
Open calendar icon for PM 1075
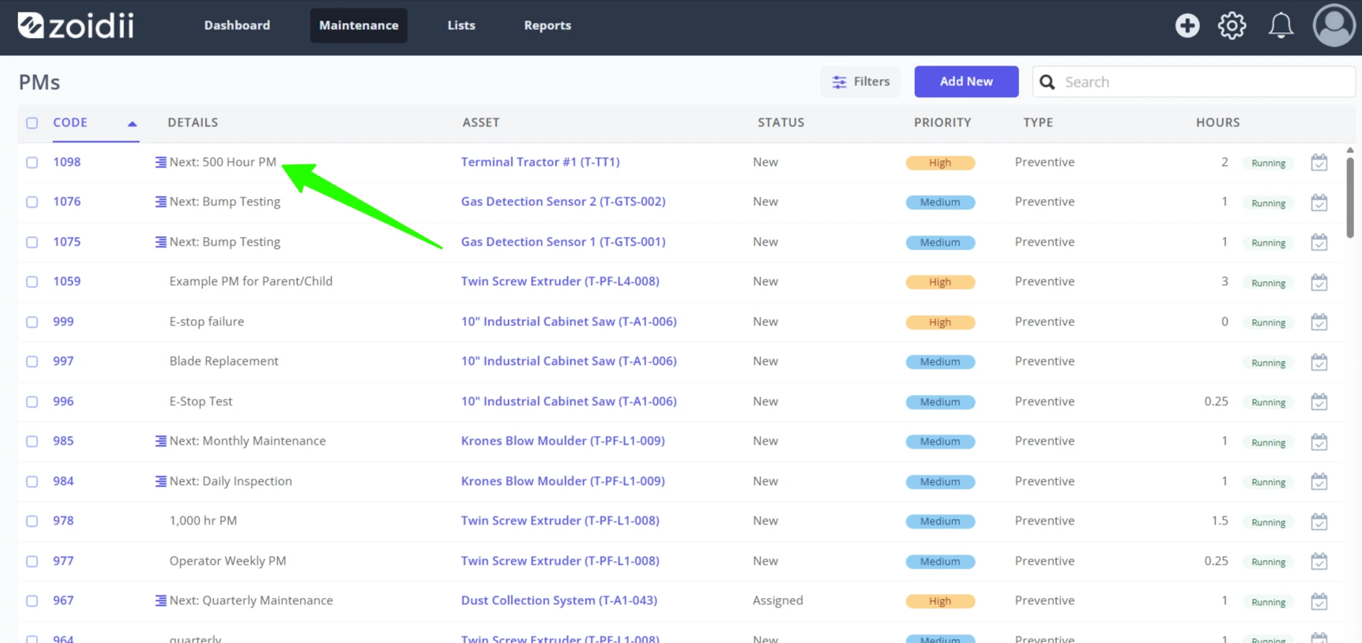pos(1319,243)
